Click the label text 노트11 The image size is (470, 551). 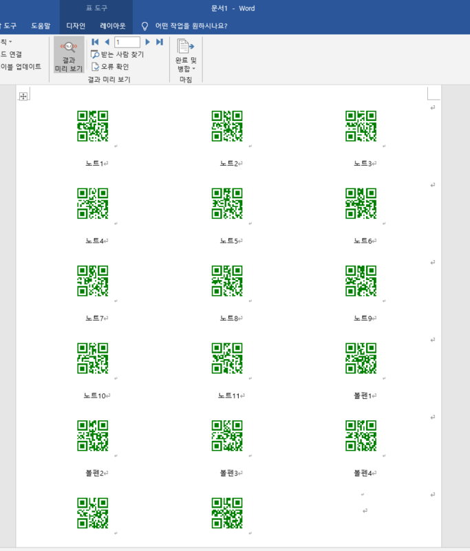point(229,396)
